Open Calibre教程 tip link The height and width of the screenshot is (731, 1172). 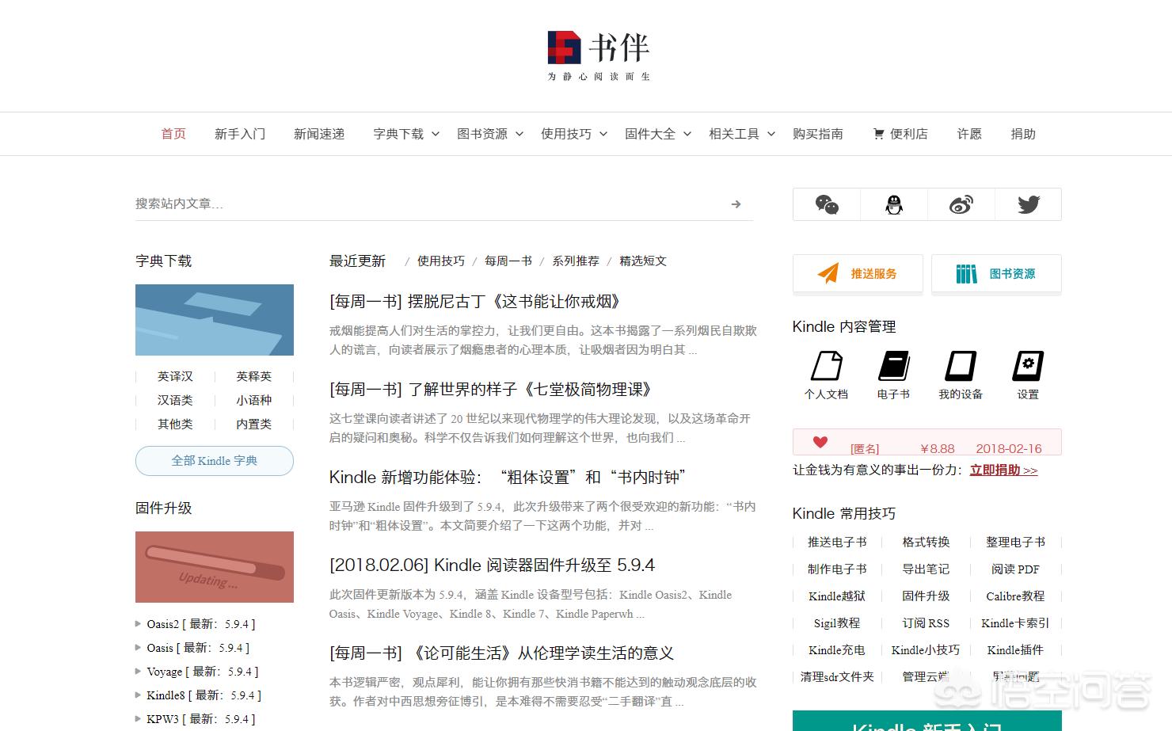(1015, 596)
